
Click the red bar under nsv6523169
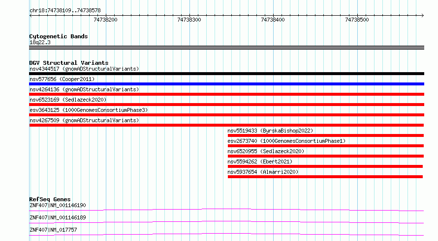(226, 105)
